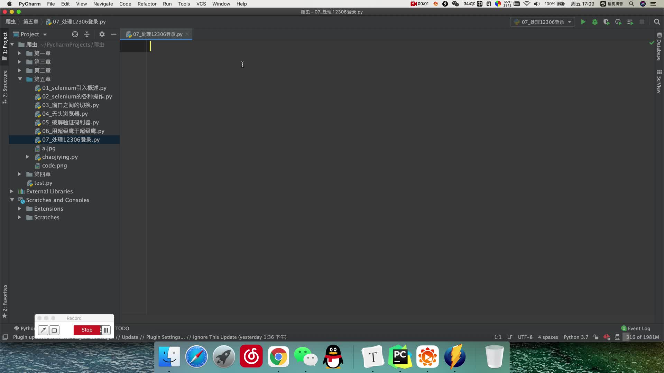
Task: Open the Tools menu
Action: coord(184,4)
